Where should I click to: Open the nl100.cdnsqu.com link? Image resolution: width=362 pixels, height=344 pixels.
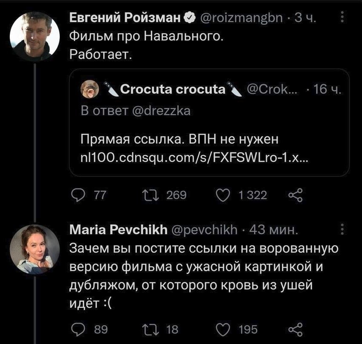click(x=192, y=158)
